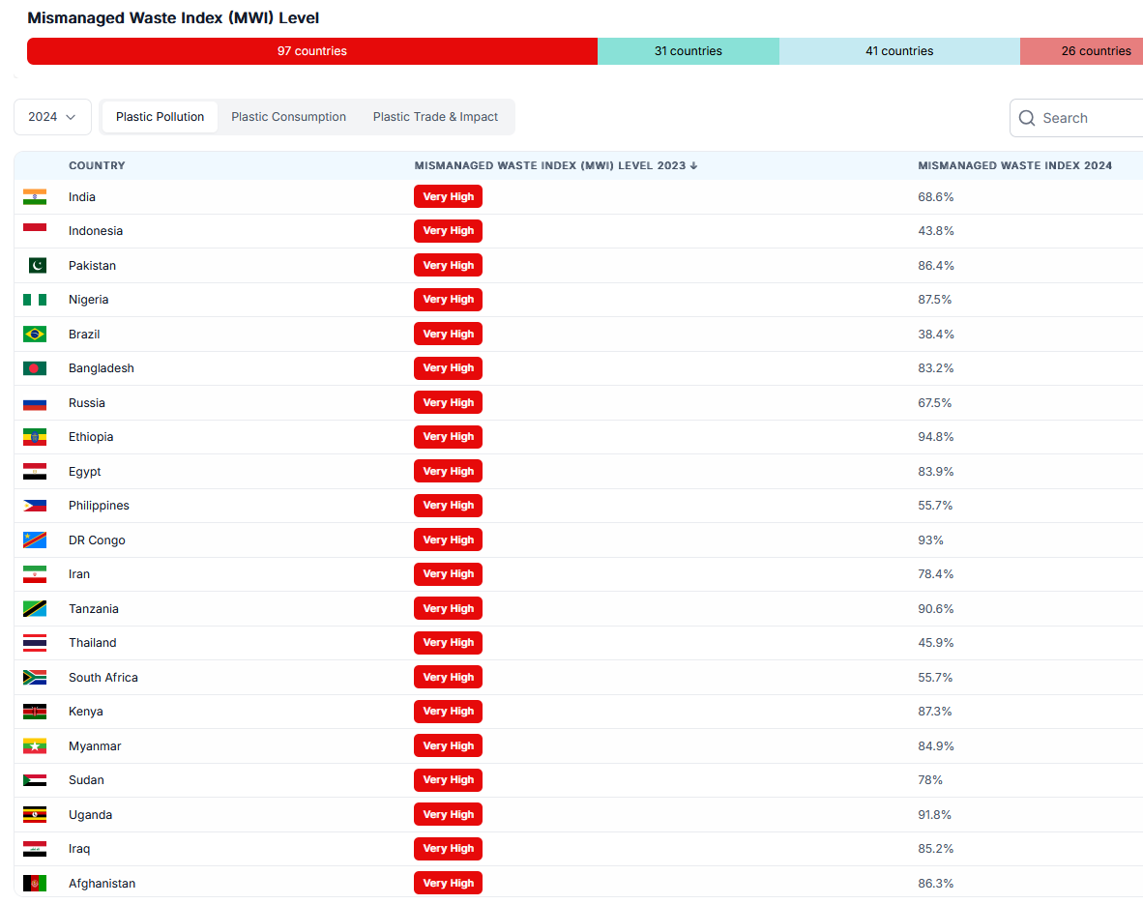The width and height of the screenshot is (1143, 904).
Task: Click the country name DR Congo
Action: (97, 540)
